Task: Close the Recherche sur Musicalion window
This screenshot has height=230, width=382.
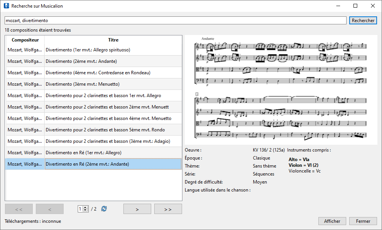Action: pos(373,6)
